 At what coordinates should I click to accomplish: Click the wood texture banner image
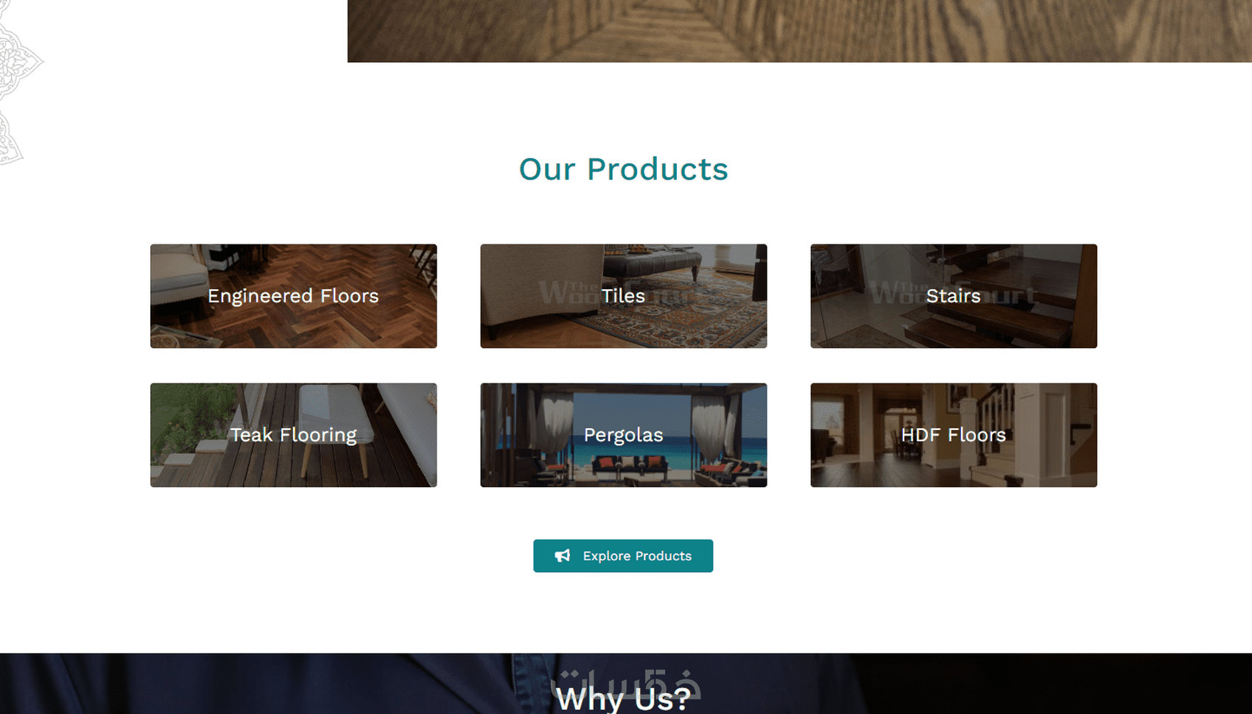point(799,31)
